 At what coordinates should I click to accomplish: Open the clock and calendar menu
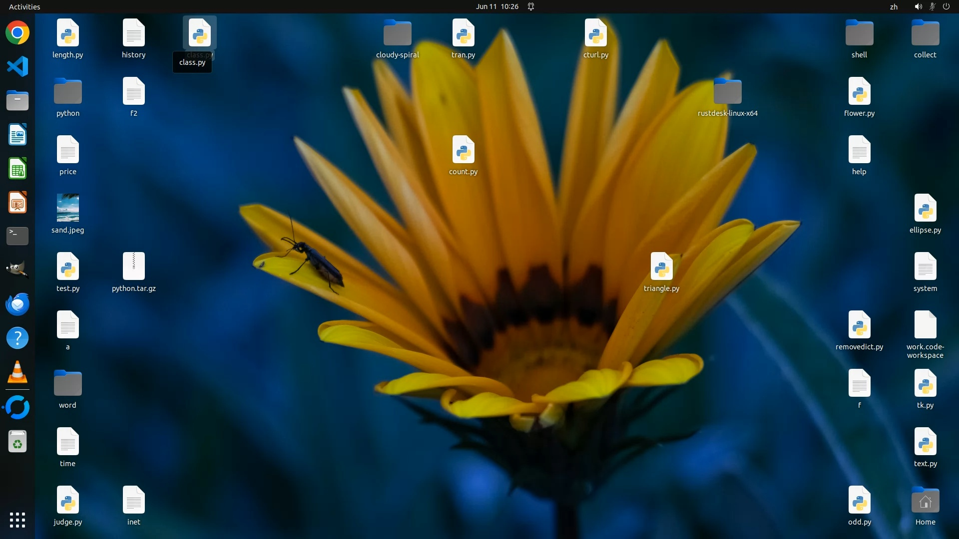click(x=496, y=6)
